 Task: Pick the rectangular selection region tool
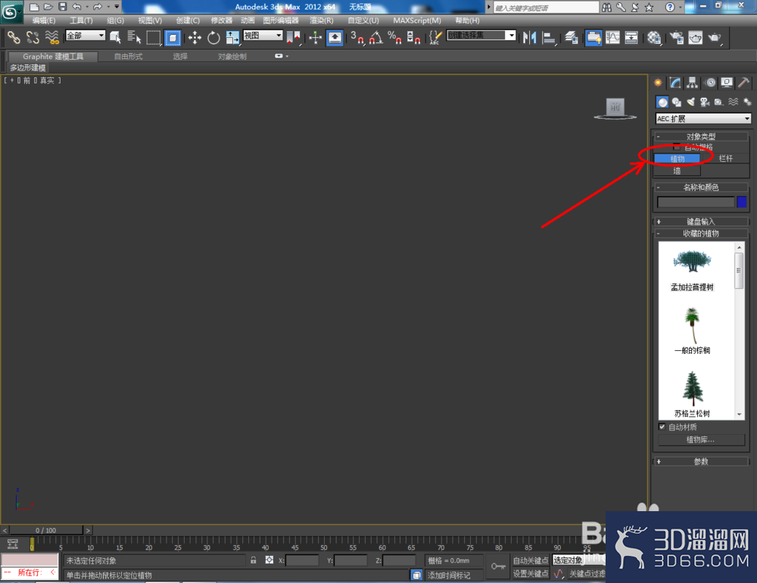tap(153, 37)
